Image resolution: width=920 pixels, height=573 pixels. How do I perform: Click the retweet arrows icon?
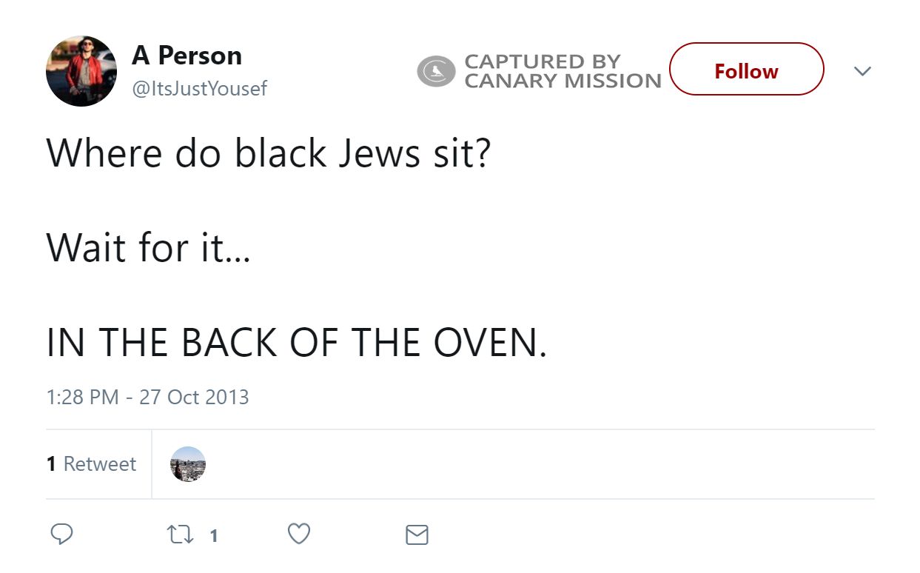coord(180,535)
